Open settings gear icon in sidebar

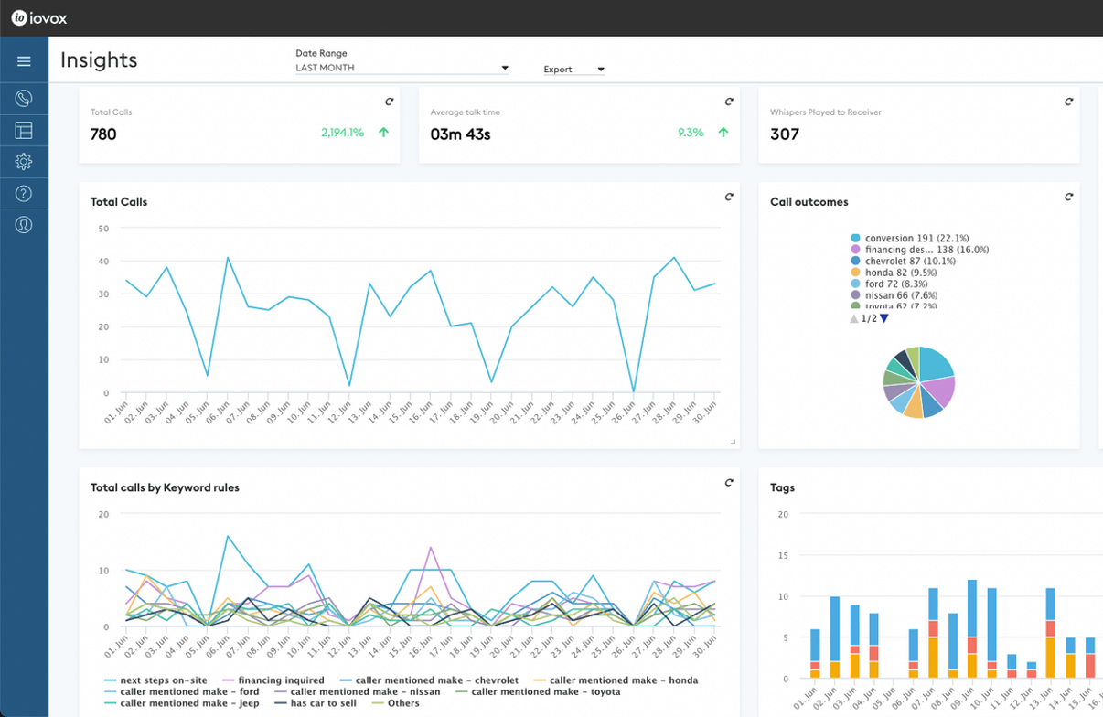pyautogui.click(x=24, y=162)
